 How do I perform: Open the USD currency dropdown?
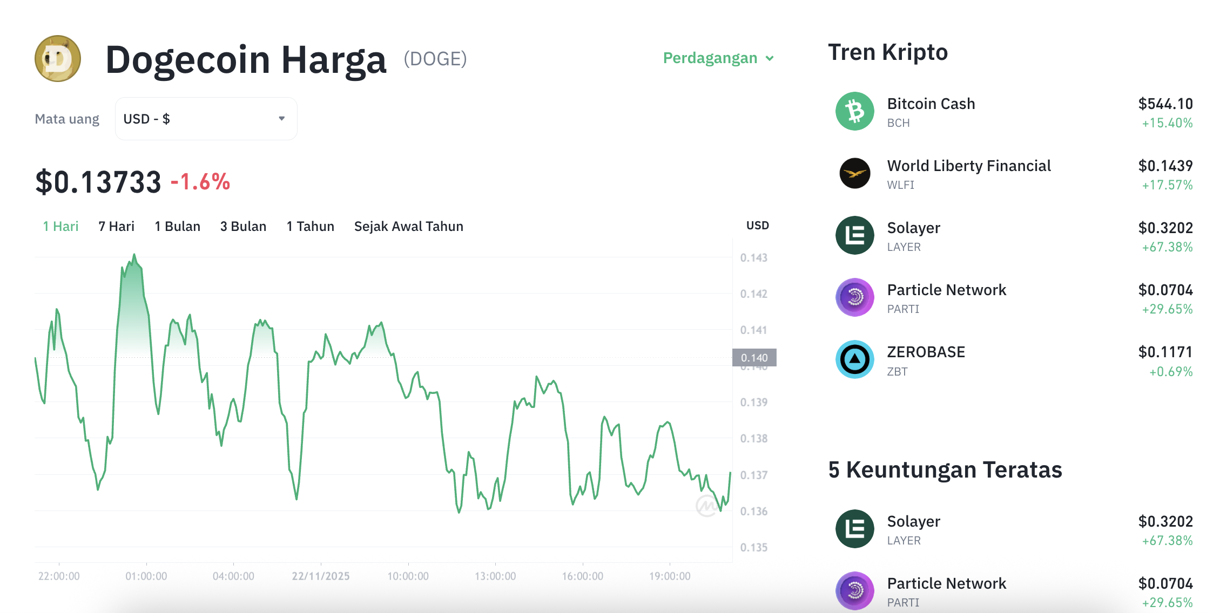coord(205,118)
